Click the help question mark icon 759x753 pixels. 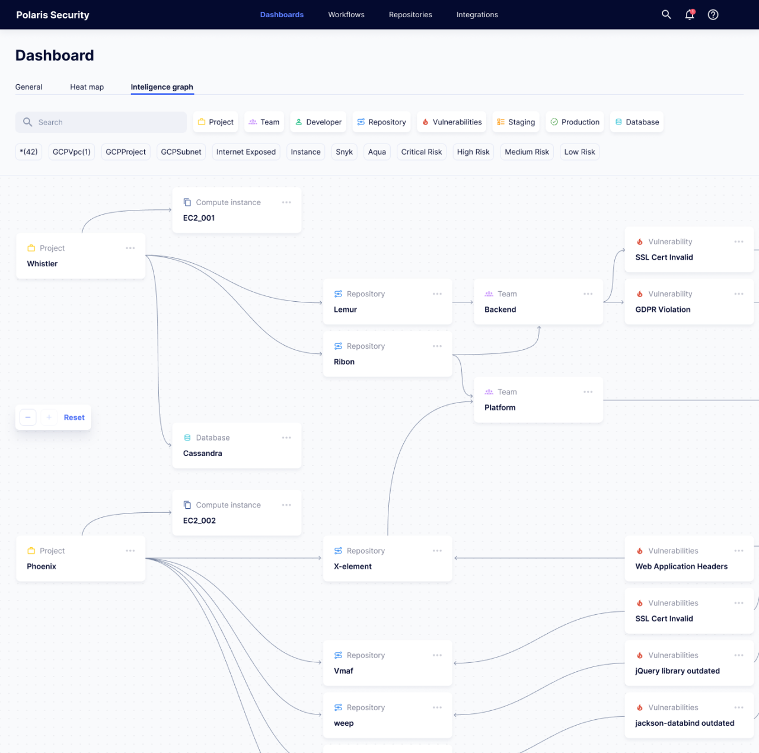tap(713, 14)
